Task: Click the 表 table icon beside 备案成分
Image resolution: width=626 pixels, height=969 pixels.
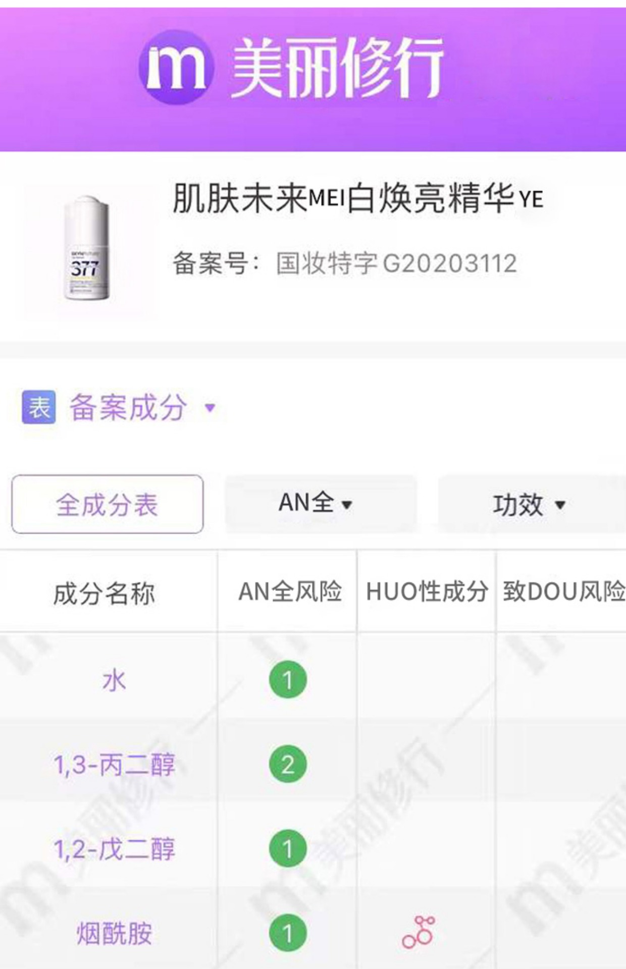Action: coord(39,407)
